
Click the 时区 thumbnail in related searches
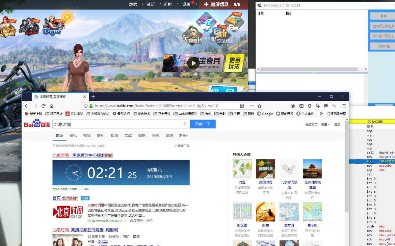click(242, 169)
